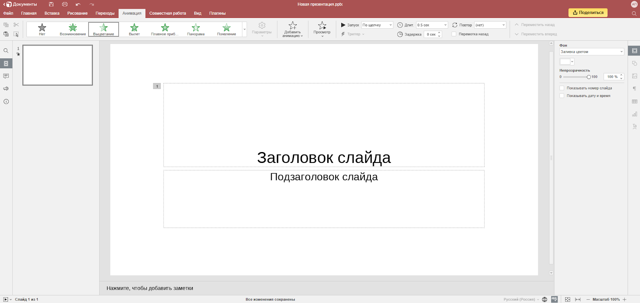Open image settings icon in right sidebar

click(634, 76)
